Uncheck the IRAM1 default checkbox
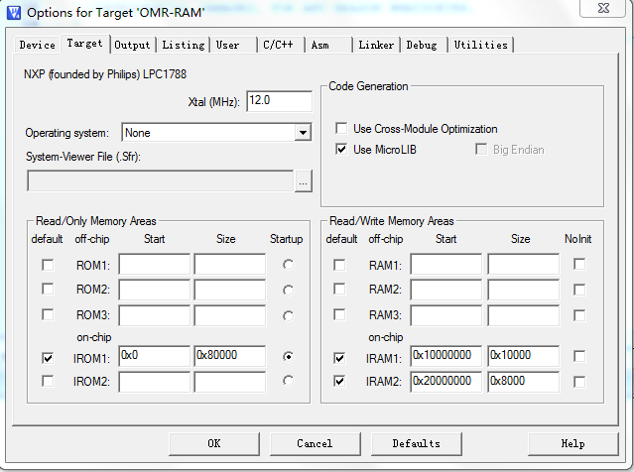634x472 pixels. [339, 358]
